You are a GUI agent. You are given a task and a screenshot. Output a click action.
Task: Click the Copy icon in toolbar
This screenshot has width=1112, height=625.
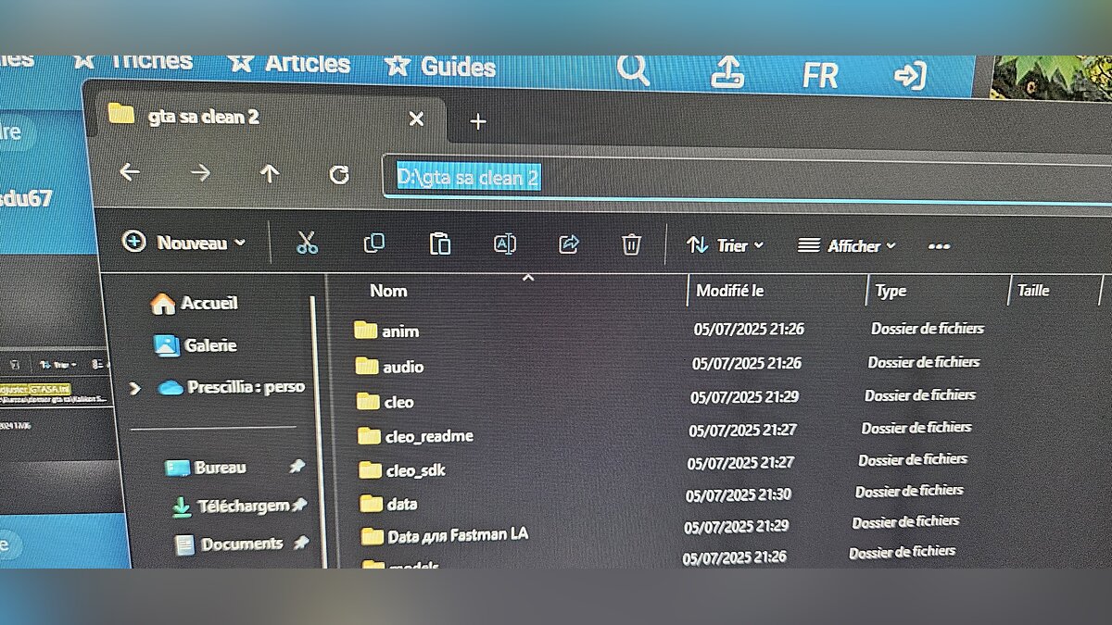[x=373, y=244]
